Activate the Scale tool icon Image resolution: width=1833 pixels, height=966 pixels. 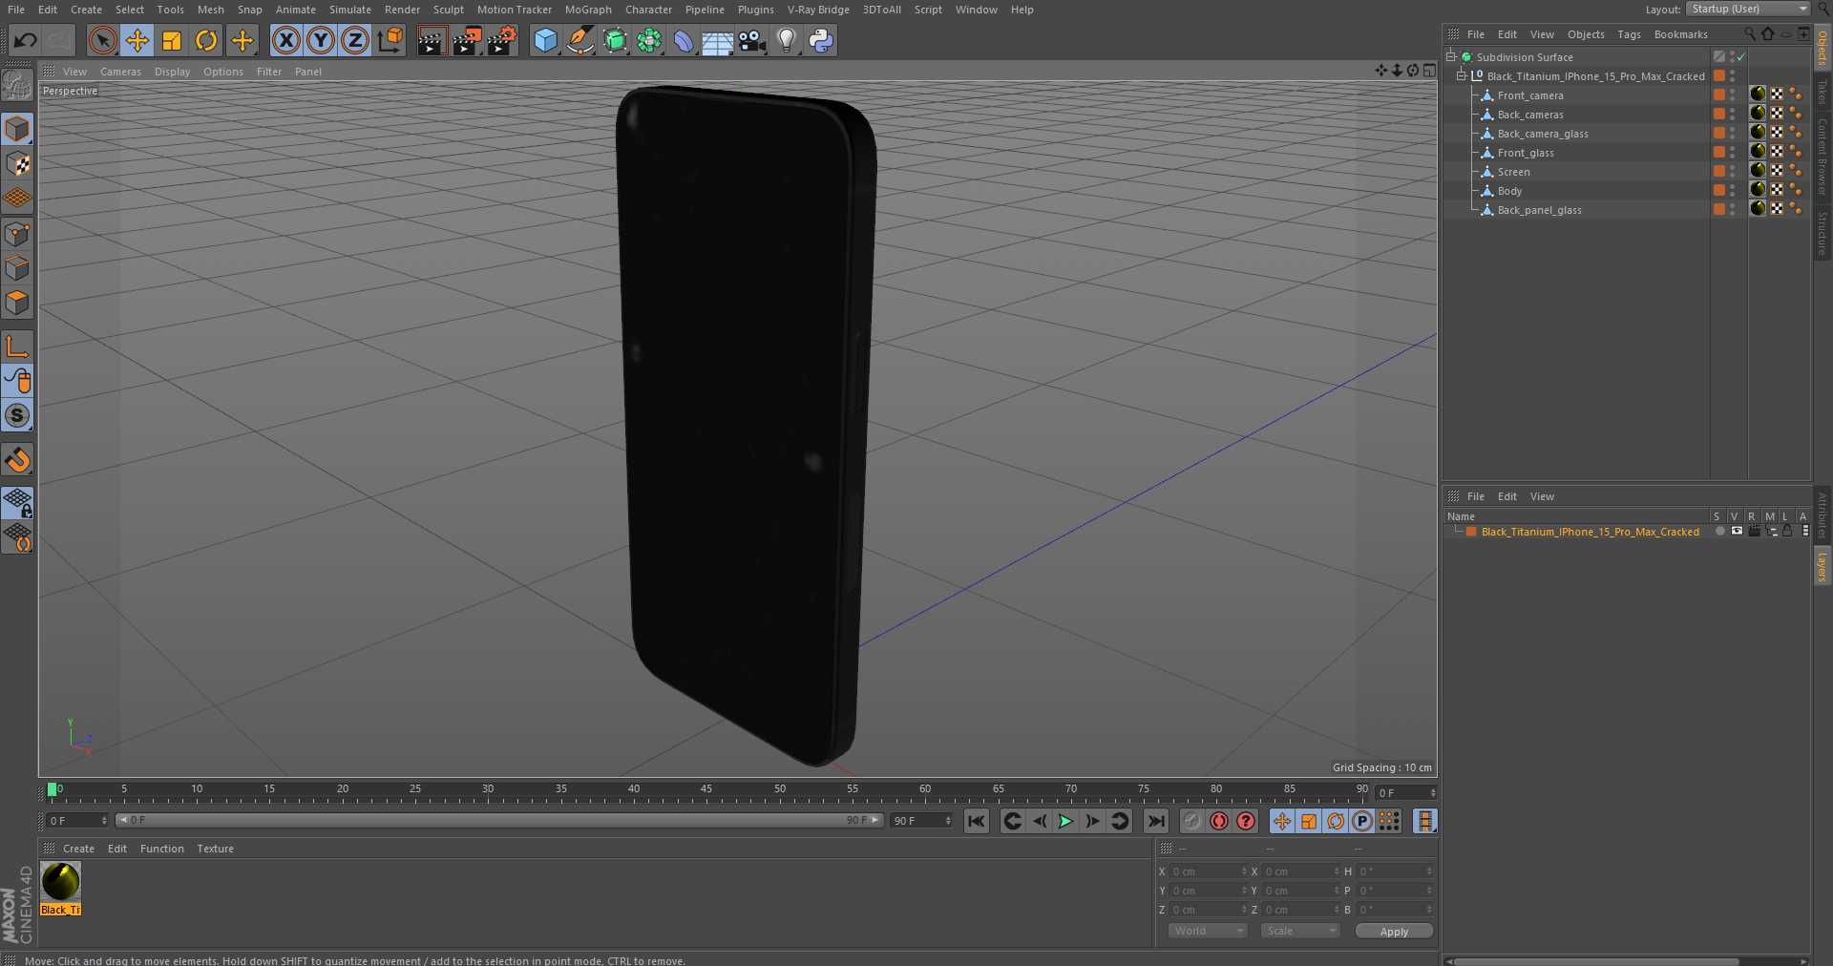coord(172,40)
